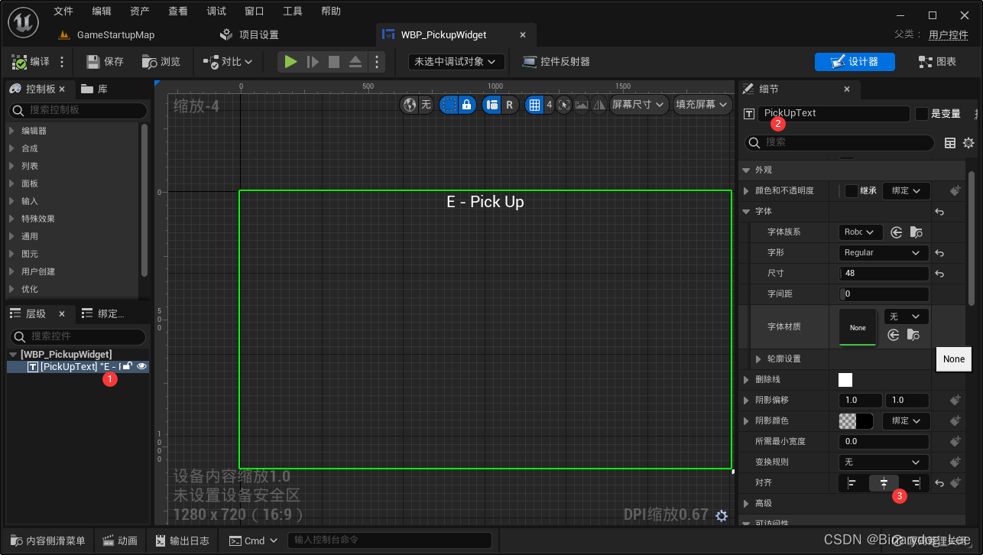The height and width of the screenshot is (555, 983).
Task: Expand 颜色和不透明度 property row
Action: 748,191
